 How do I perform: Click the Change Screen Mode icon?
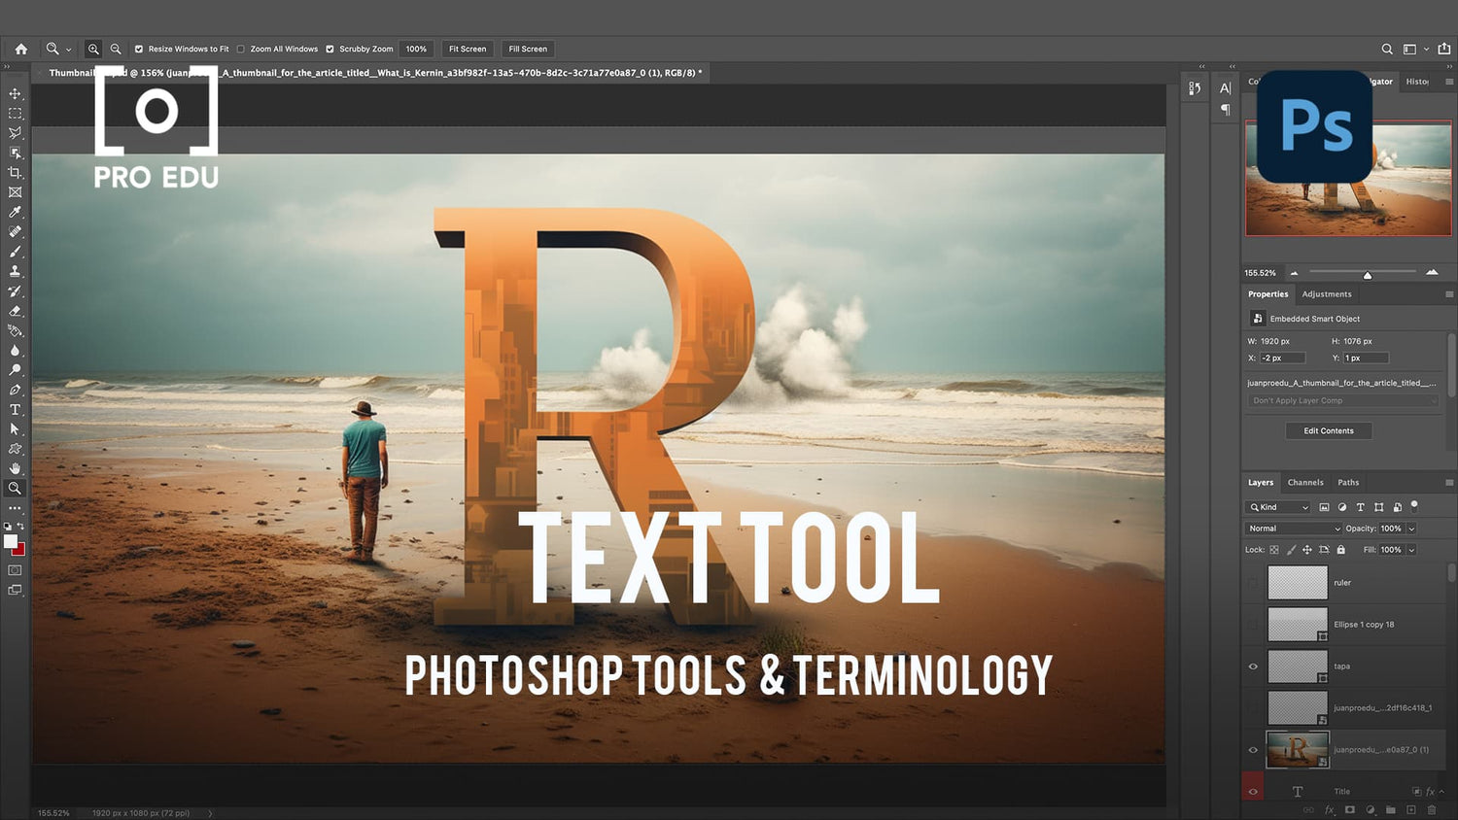[x=15, y=590]
